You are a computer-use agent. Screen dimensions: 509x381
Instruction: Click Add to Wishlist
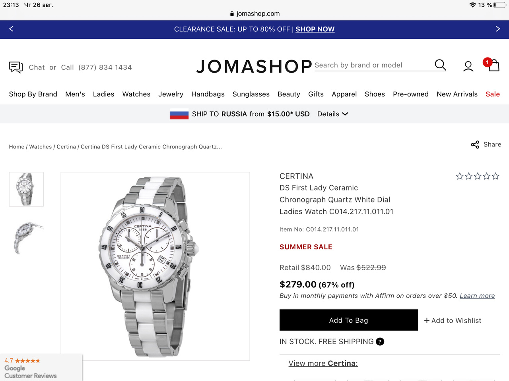pyautogui.click(x=453, y=321)
